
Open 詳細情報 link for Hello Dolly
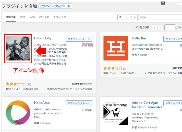pyautogui.click(x=87, y=45)
